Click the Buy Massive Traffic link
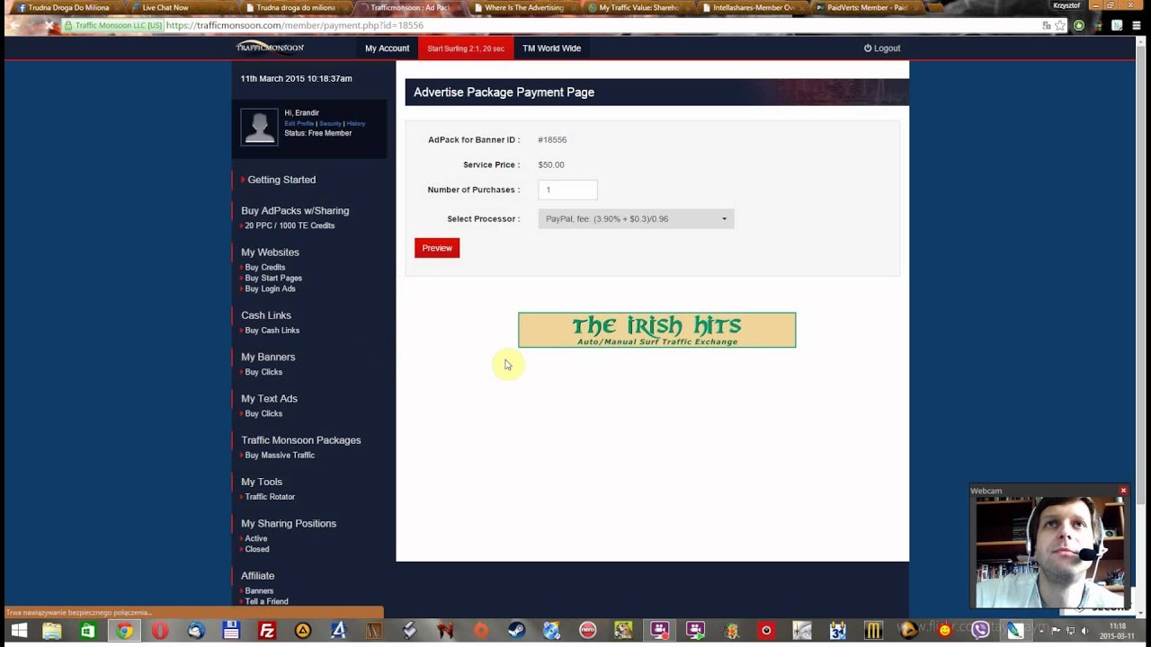 click(280, 455)
